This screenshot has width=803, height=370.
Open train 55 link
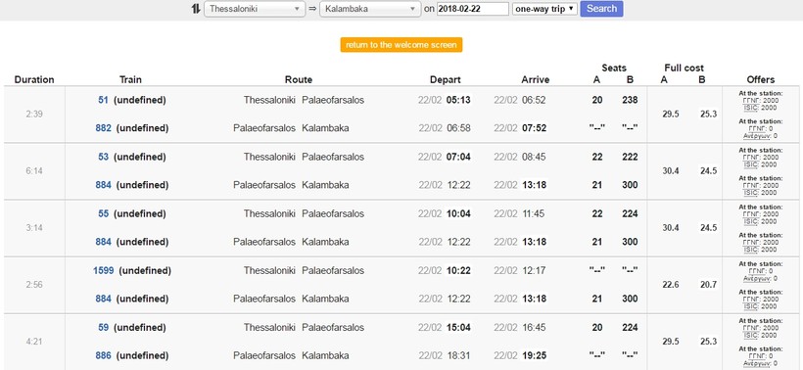[x=104, y=214]
